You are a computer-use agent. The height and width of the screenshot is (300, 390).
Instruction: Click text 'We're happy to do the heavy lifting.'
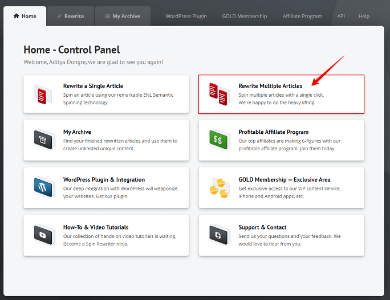[277, 102]
